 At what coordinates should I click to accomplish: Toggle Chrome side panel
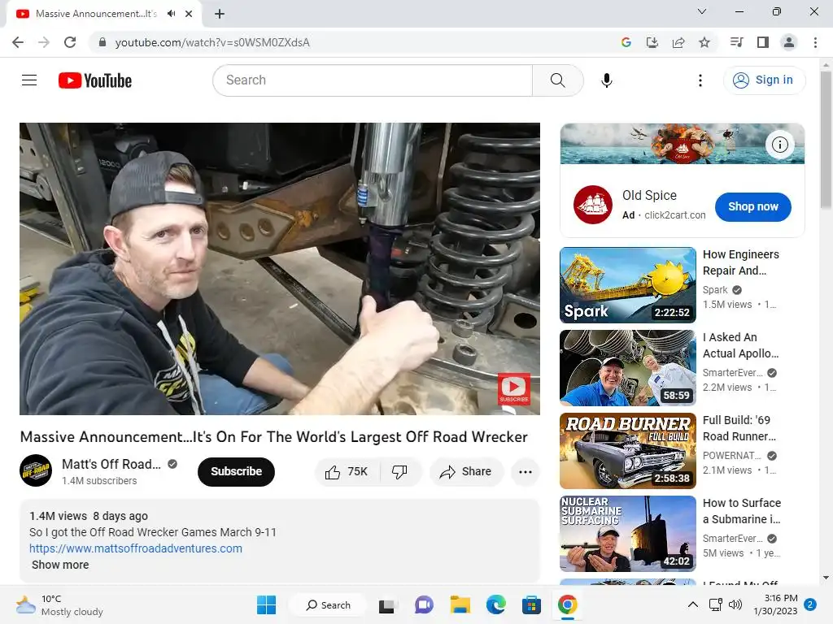(763, 42)
